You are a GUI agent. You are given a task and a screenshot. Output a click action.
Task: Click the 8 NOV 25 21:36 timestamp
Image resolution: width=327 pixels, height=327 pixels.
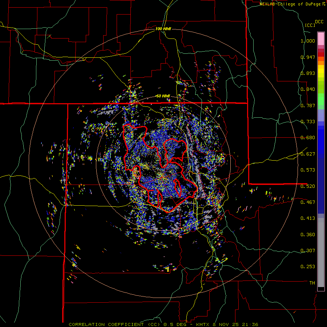click(x=236, y=324)
